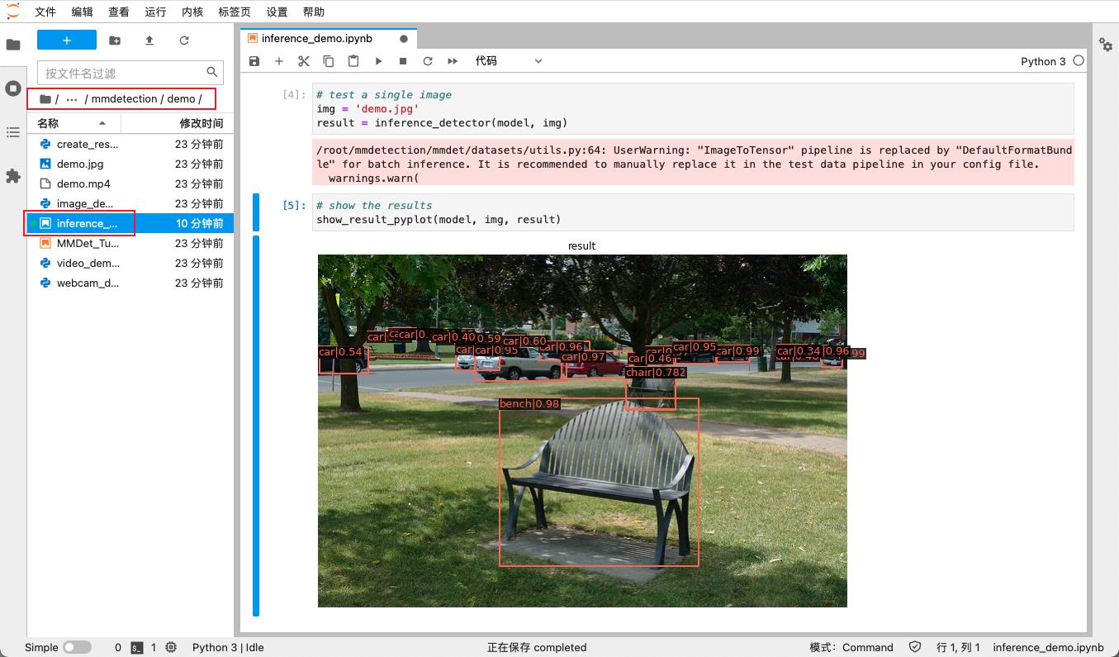Open the 查看 menu
The height and width of the screenshot is (657, 1119).
point(118,12)
